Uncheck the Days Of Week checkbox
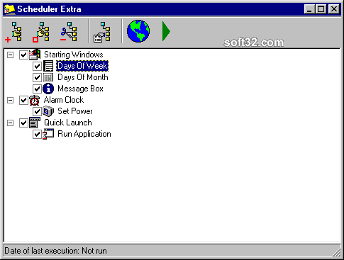Image resolution: width=344 pixels, height=260 pixels. (37, 66)
